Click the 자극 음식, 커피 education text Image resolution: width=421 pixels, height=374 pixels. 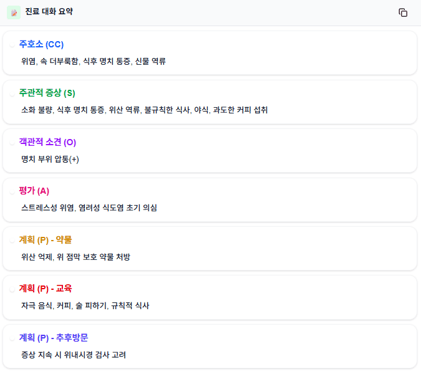(x=85, y=305)
